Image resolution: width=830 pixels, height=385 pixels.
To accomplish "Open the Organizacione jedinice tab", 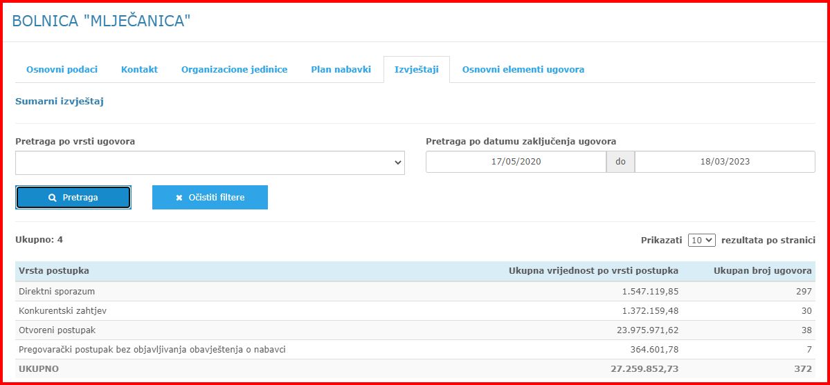I will (235, 69).
